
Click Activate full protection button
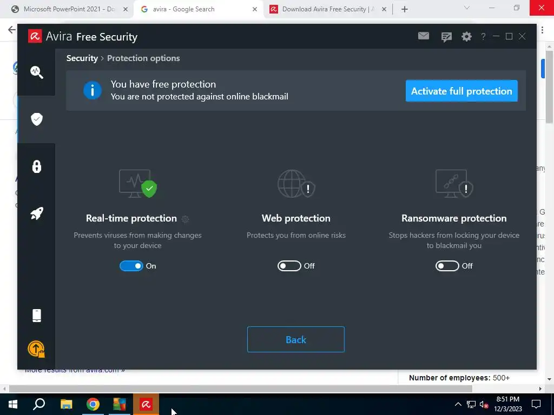[x=461, y=91]
